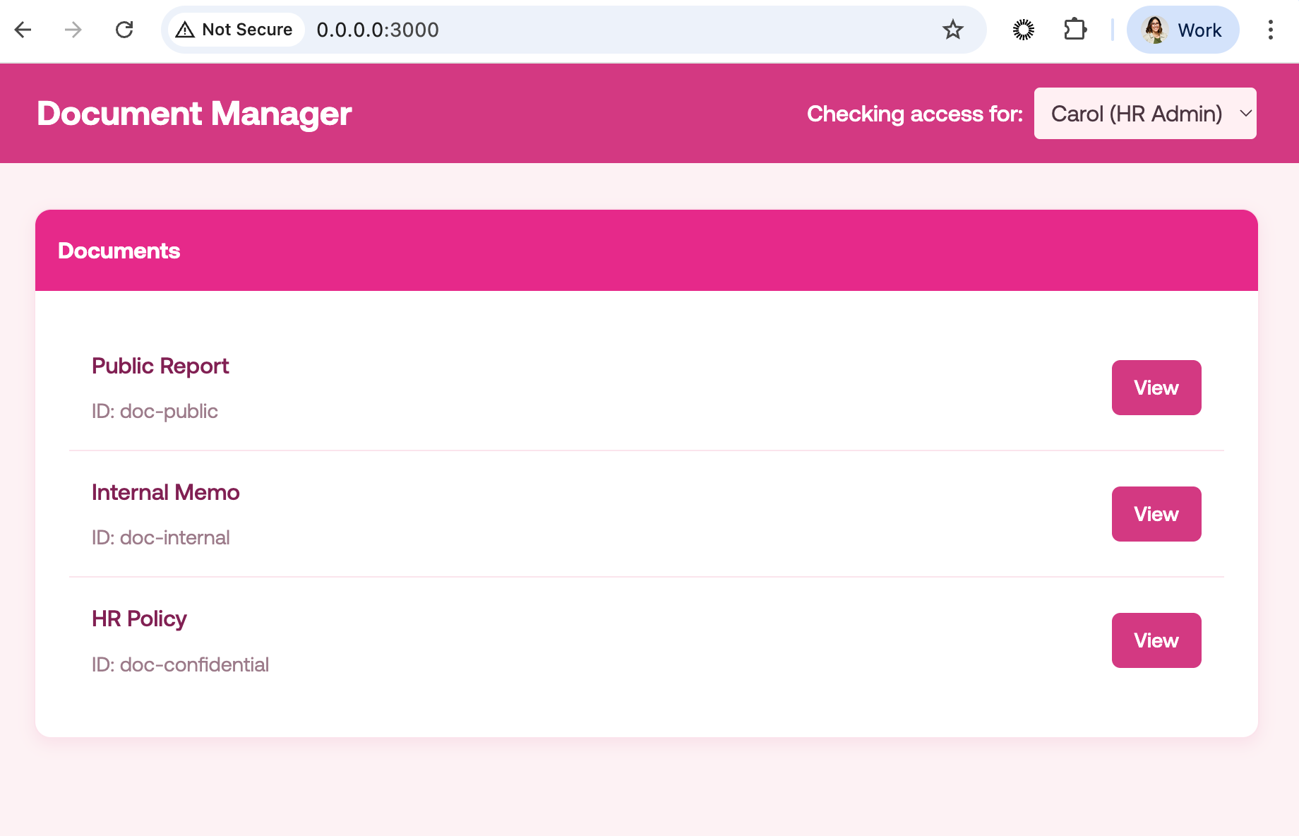1299x836 pixels.
Task: Expand the access-checking user selector chevron
Action: (1244, 113)
